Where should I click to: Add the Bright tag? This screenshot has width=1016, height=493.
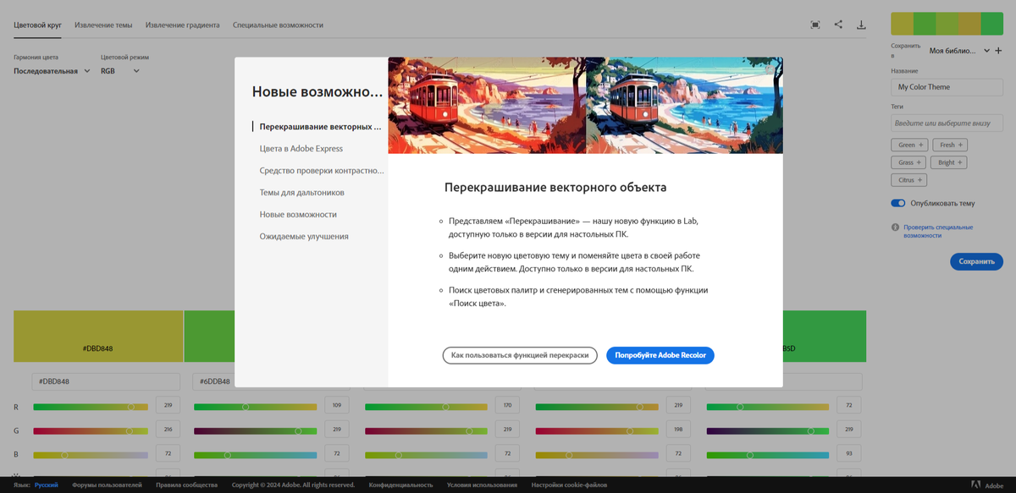(949, 162)
